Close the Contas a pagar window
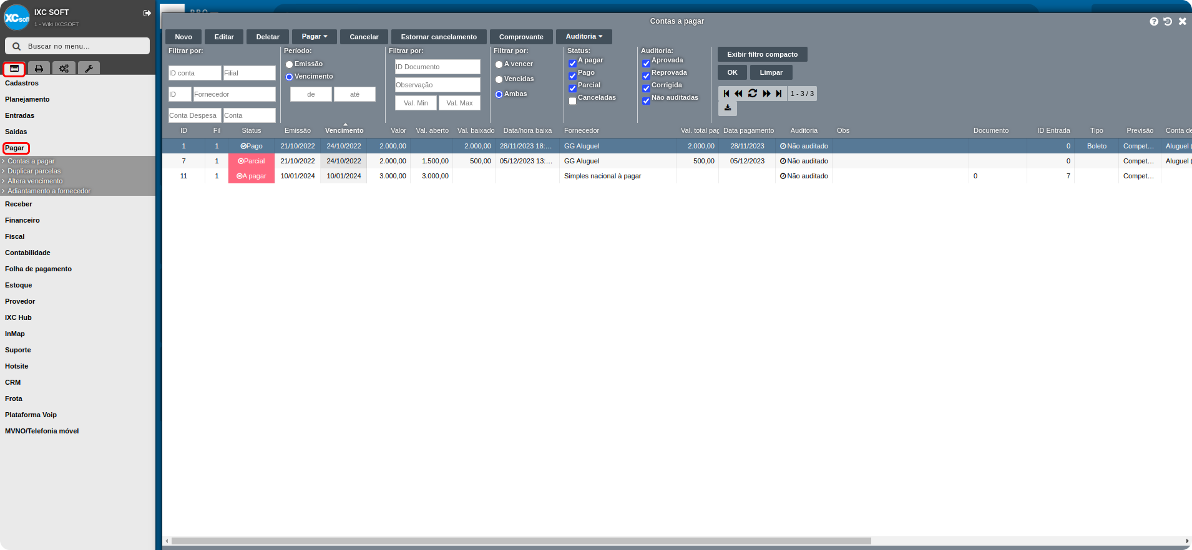This screenshot has width=1192, height=550. pos(1182,21)
